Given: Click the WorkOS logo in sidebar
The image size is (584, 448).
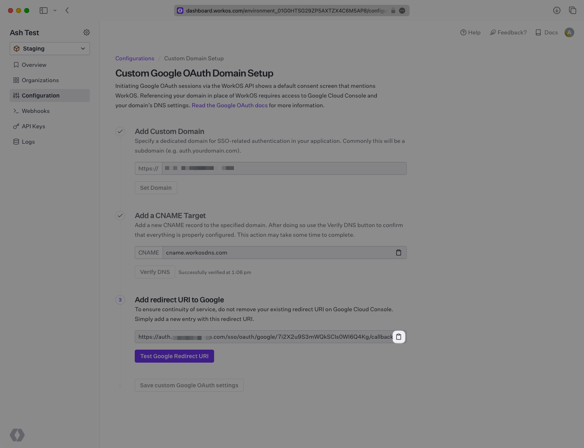Looking at the screenshot, I should pyautogui.click(x=17, y=435).
